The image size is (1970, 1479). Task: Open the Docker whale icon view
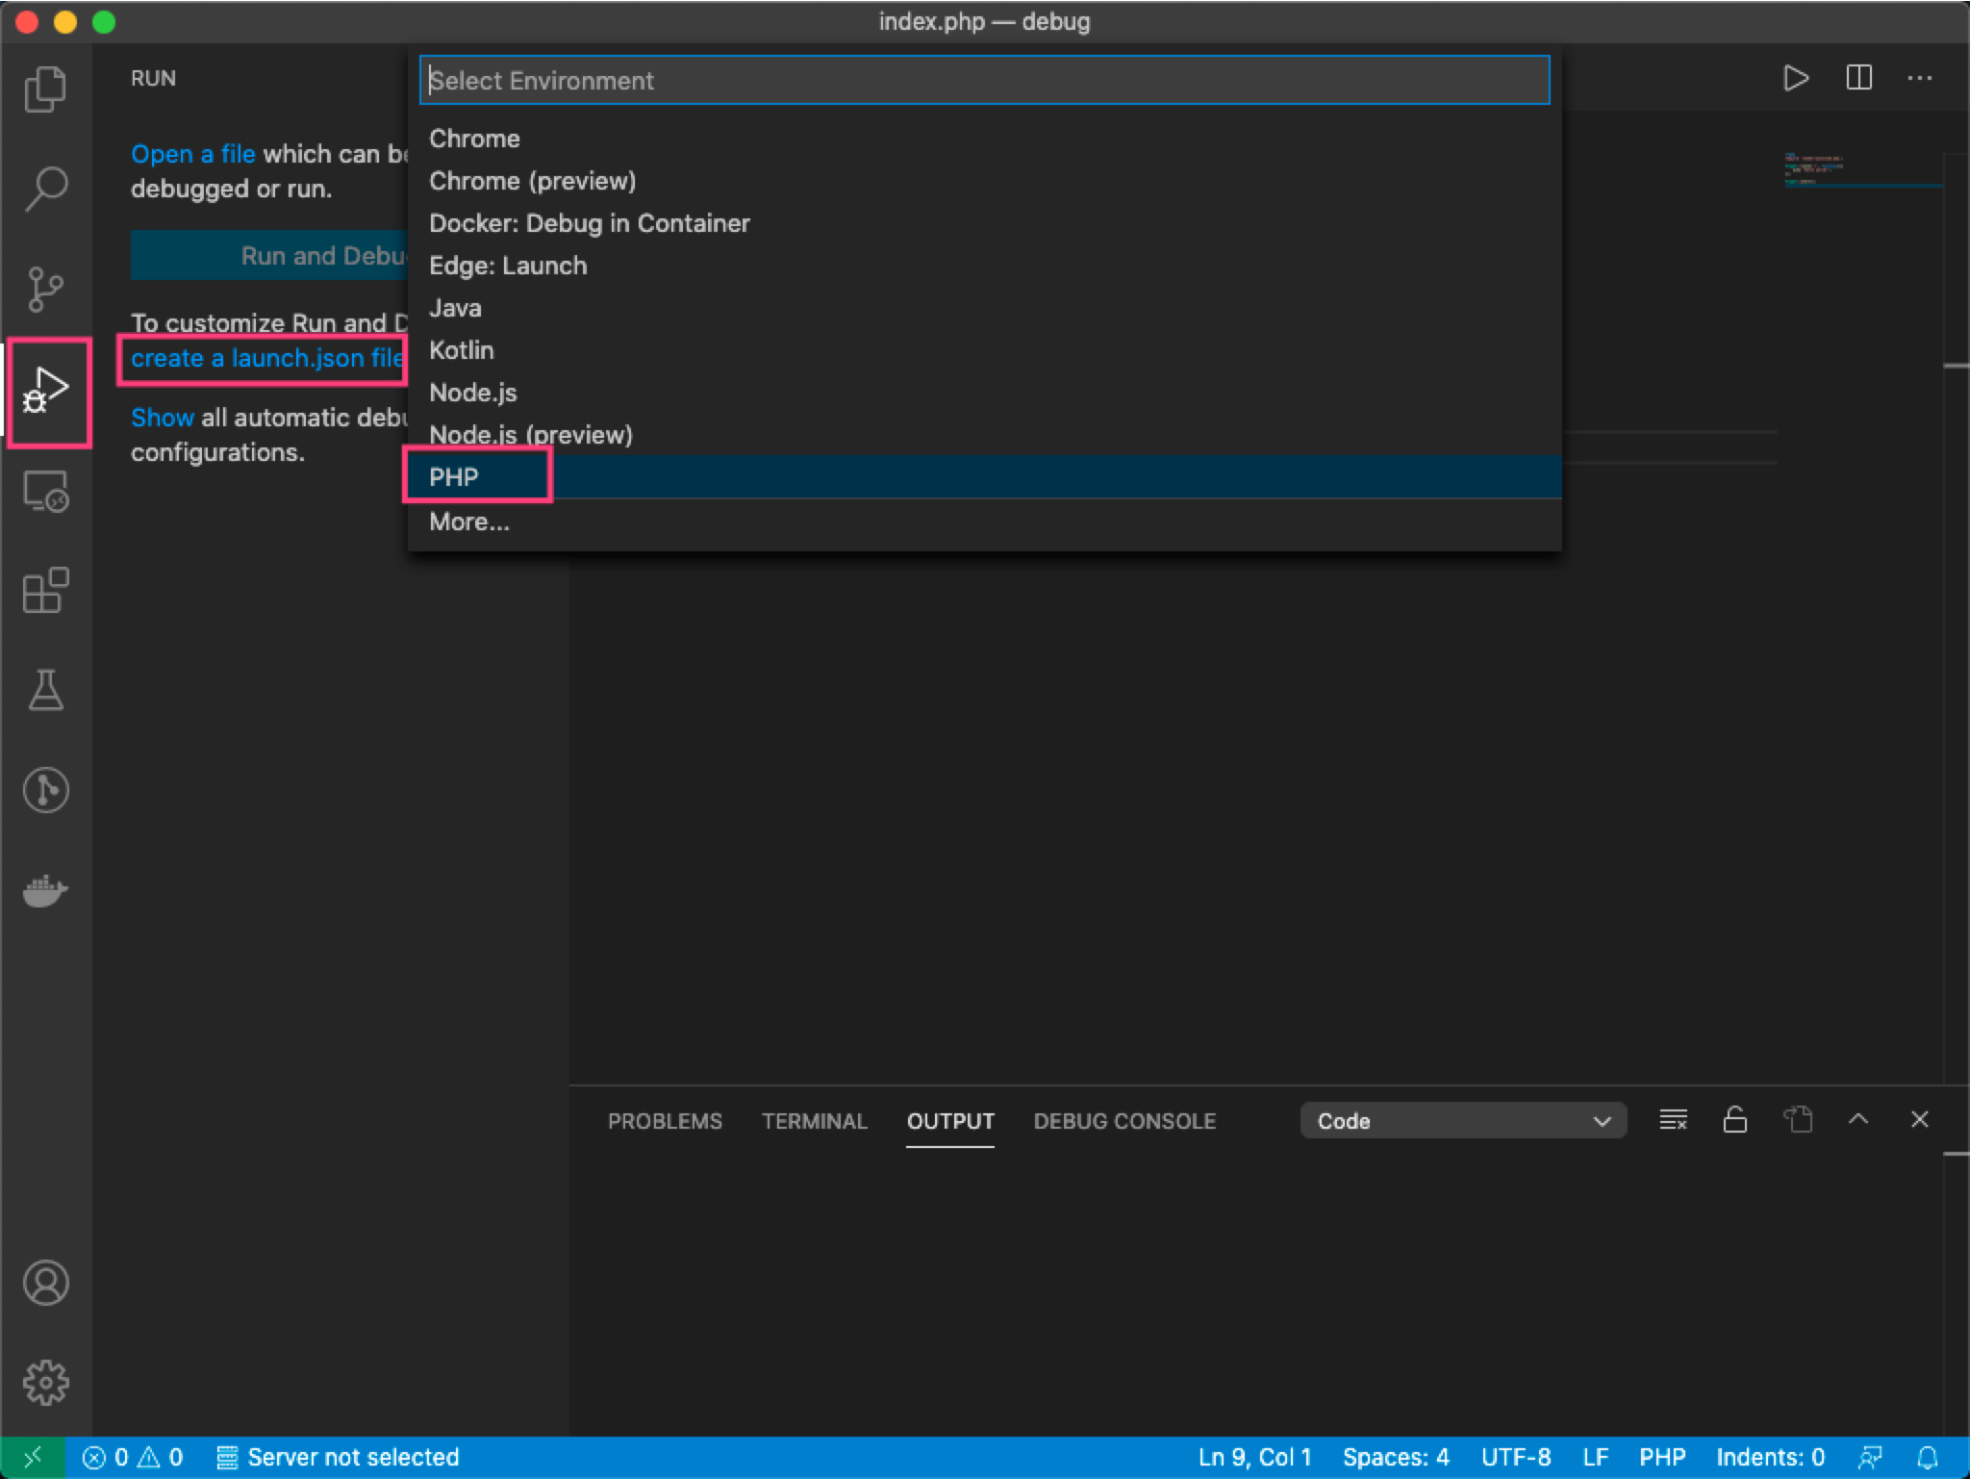pos(45,890)
